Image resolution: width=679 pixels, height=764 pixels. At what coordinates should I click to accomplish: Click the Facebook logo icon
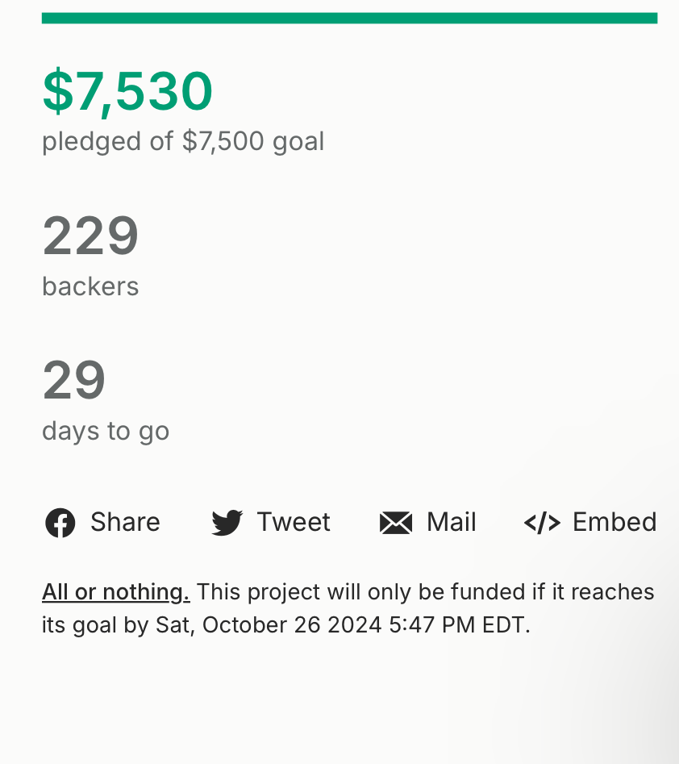(x=60, y=523)
